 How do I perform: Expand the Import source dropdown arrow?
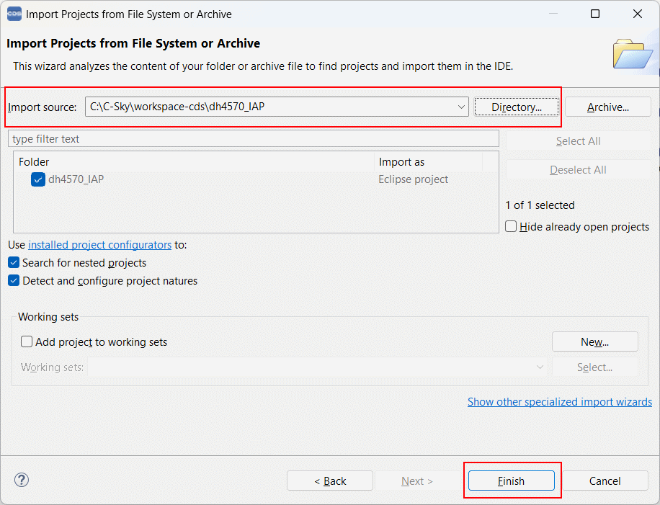click(x=461, y=107)
